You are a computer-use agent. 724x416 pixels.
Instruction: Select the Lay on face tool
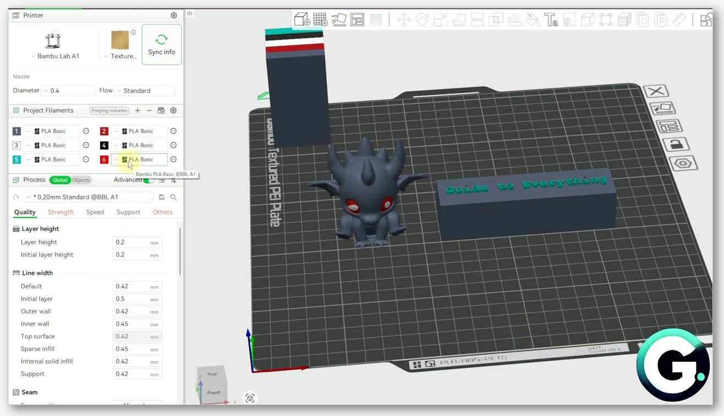click(x=459, y=20)
